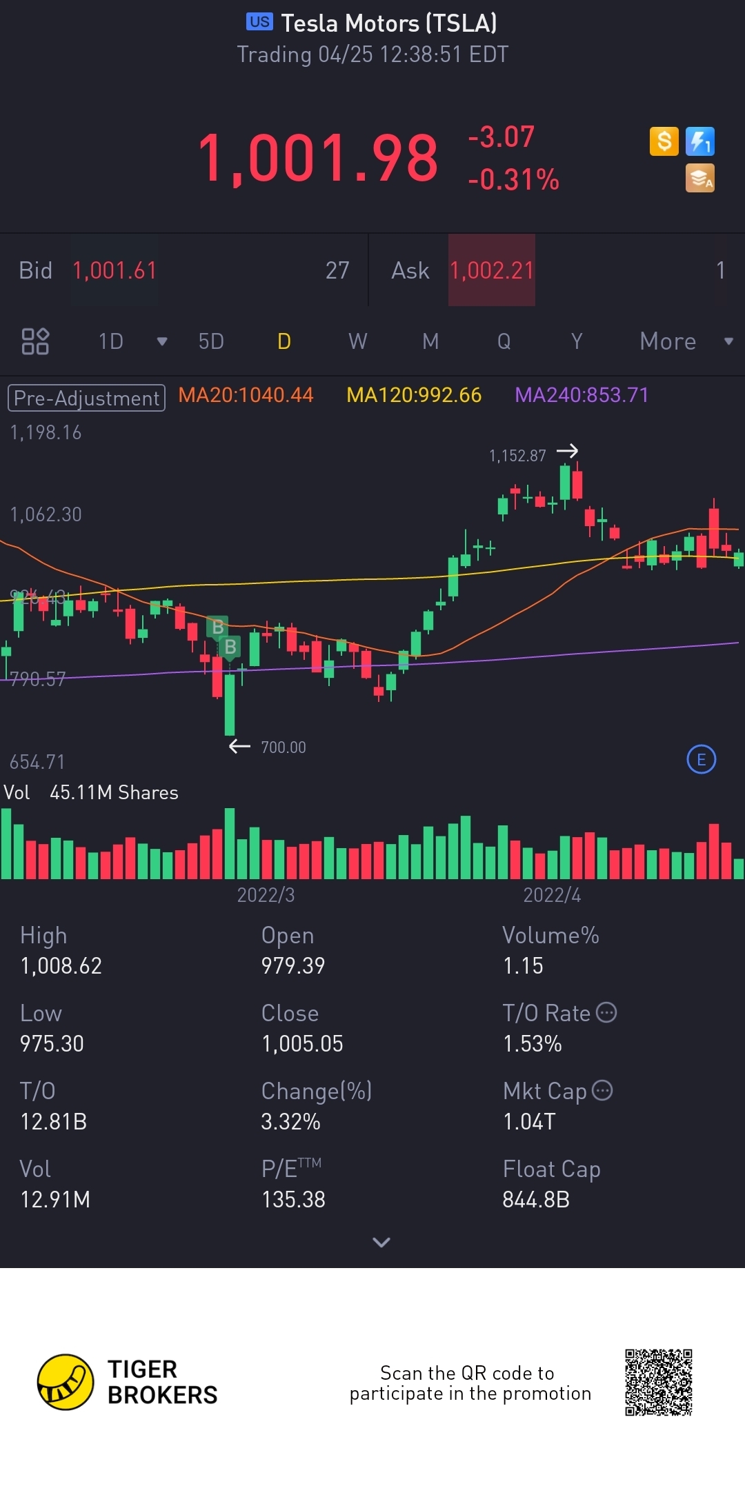Tap the current price 1,001.98

point(318,158)
